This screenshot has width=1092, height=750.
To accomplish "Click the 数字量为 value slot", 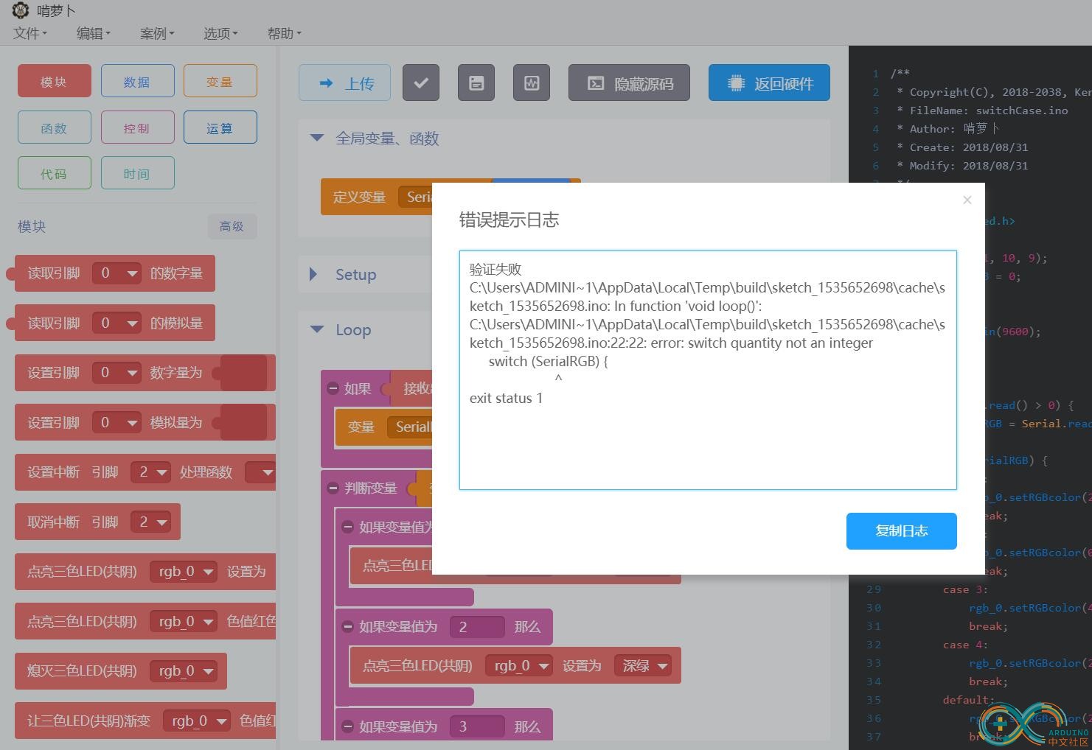I will [243, 373].
